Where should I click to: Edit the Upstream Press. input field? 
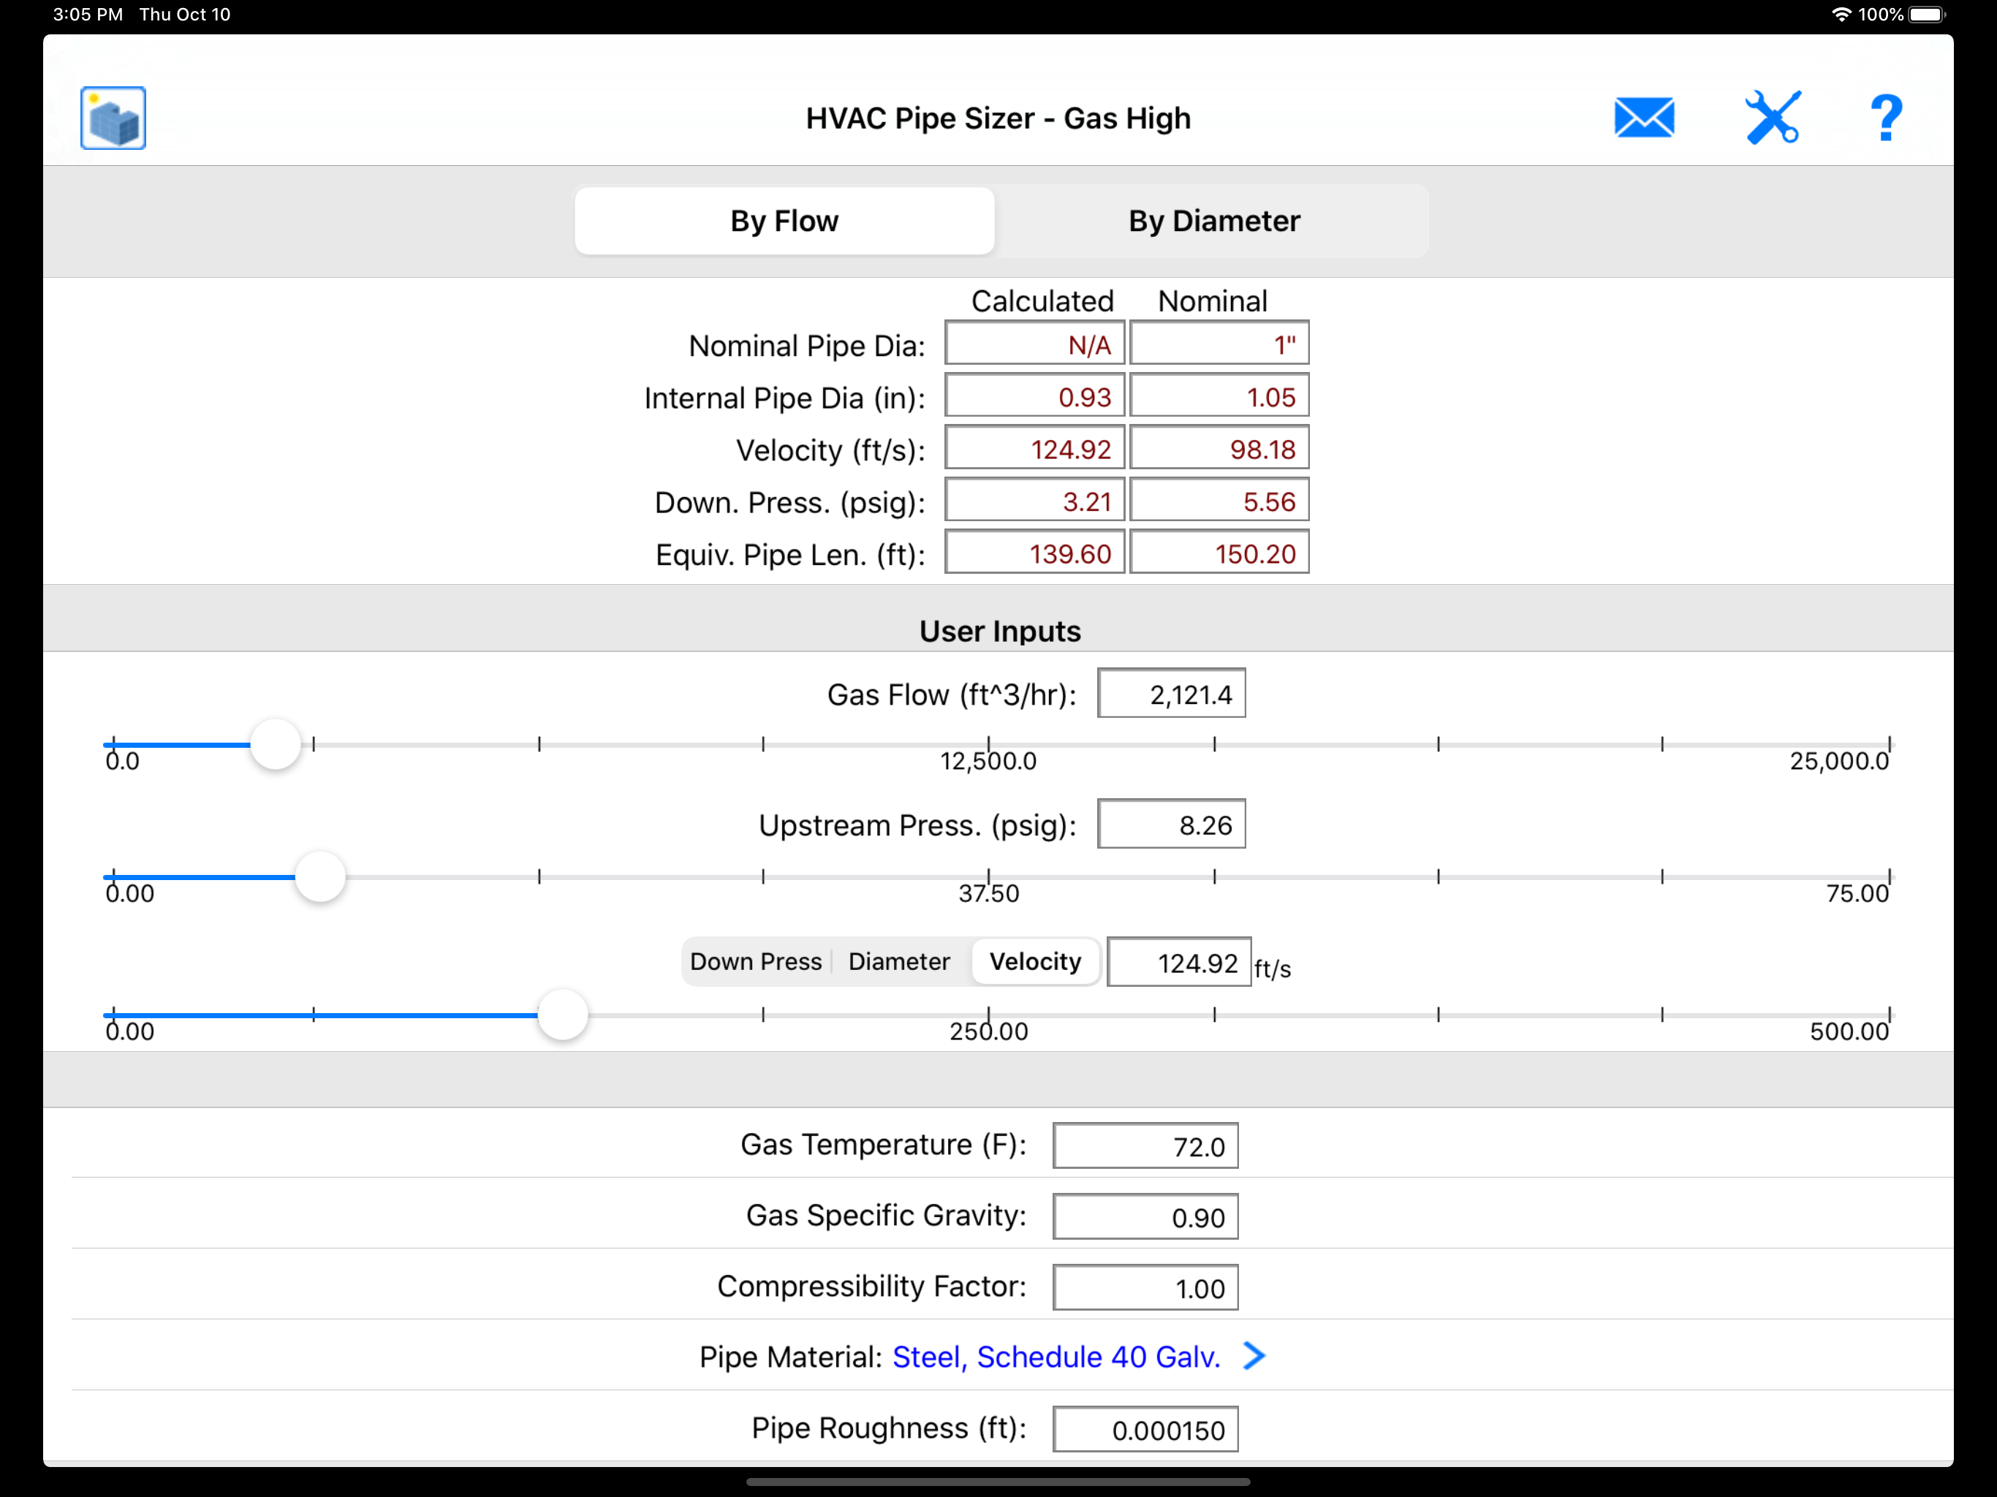(1171, 825)
